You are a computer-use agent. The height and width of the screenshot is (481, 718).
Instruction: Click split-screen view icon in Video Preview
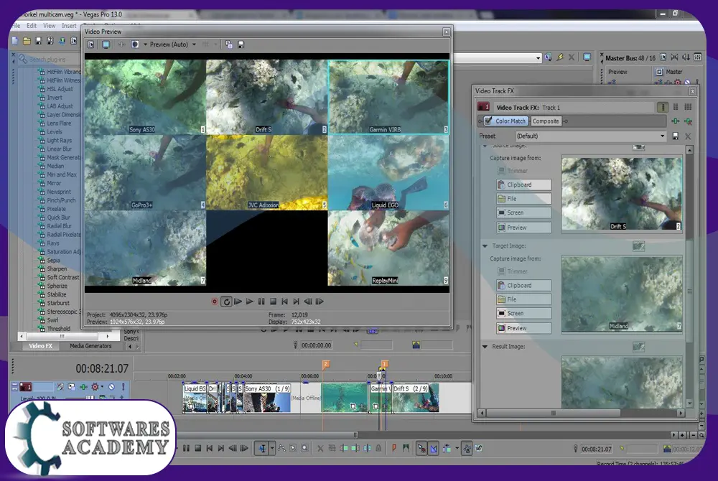coord(135,45)
